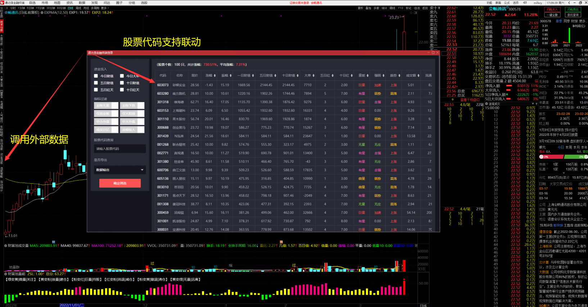Screen dimensions: 588x307
Task: Sort by 五日财值 column arrows
Action: tap(275, 75)
